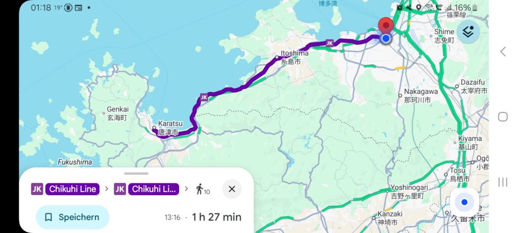Select the JK marker near Karatsu coast
This screenshot has height=233, width=518.
204,98
